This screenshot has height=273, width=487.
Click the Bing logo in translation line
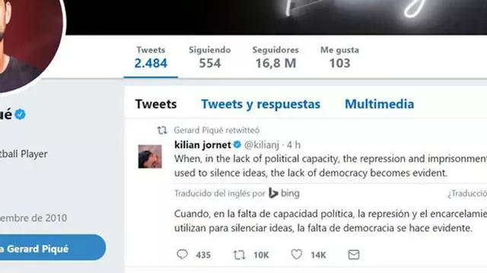click(284, 193)
